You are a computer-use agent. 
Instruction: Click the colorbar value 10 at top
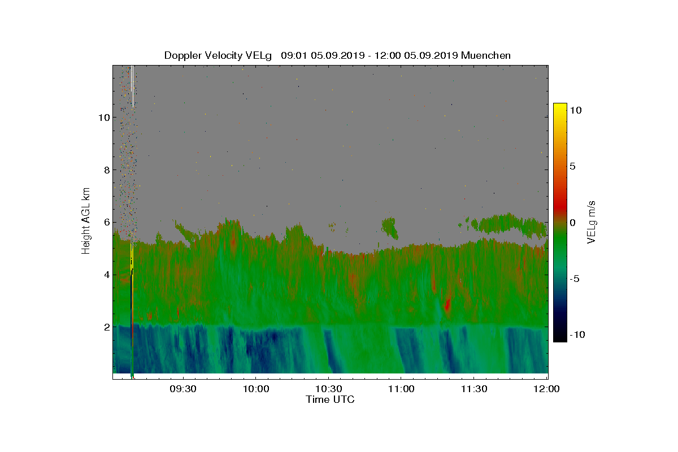pos(576,110)
